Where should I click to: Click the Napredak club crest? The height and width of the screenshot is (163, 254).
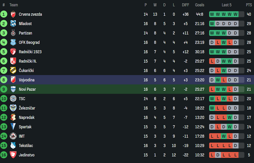(13, 117)
